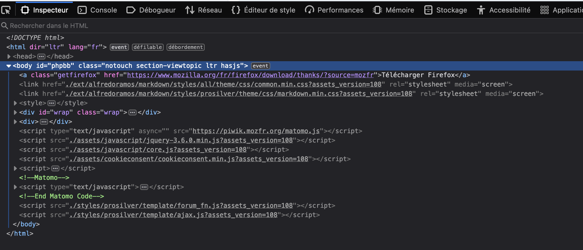Click the Mémoire chip icon
The width and height of the screenshot is (583, 250).
coord(377,10)
